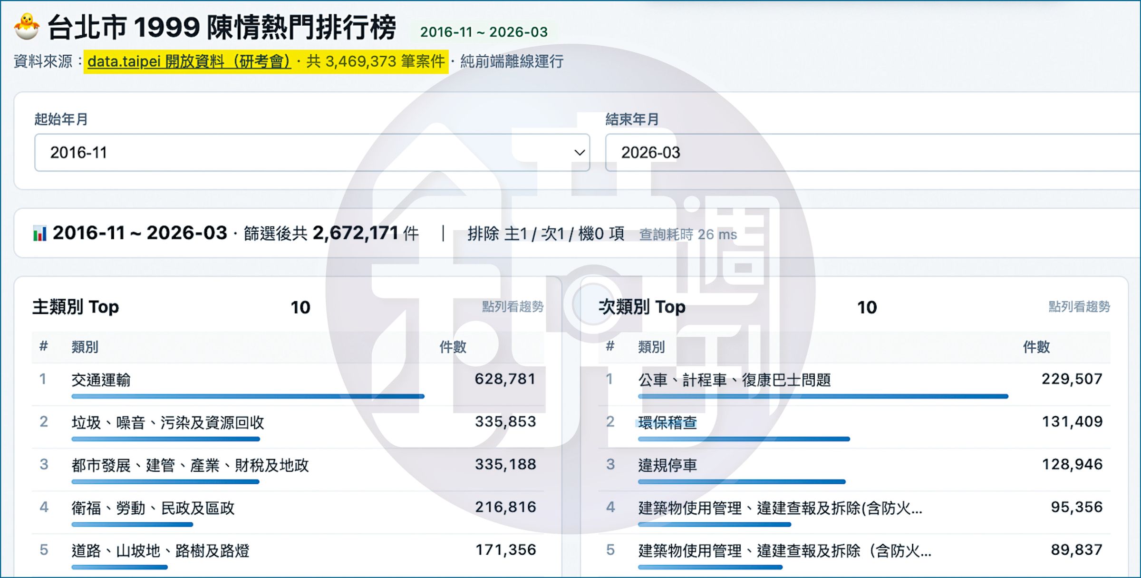This screenshot has width=1141, height=578.
Task: Select 建築物使用管理 row with 89,837 cases
Action: click(x=854, y=555)
